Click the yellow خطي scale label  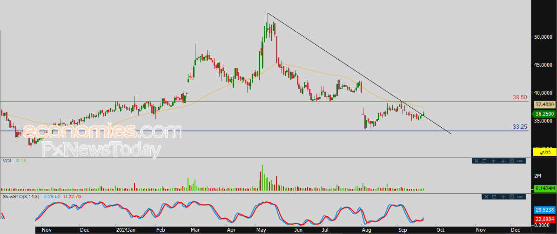[x=545, y=152]
